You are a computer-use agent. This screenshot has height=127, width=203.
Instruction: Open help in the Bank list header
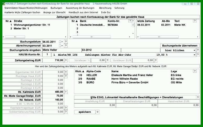[130, 21]
